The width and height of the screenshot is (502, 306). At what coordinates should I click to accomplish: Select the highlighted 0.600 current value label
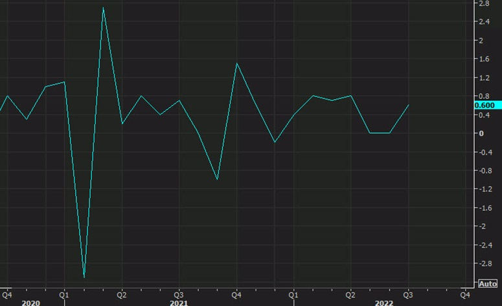point(488,105)
